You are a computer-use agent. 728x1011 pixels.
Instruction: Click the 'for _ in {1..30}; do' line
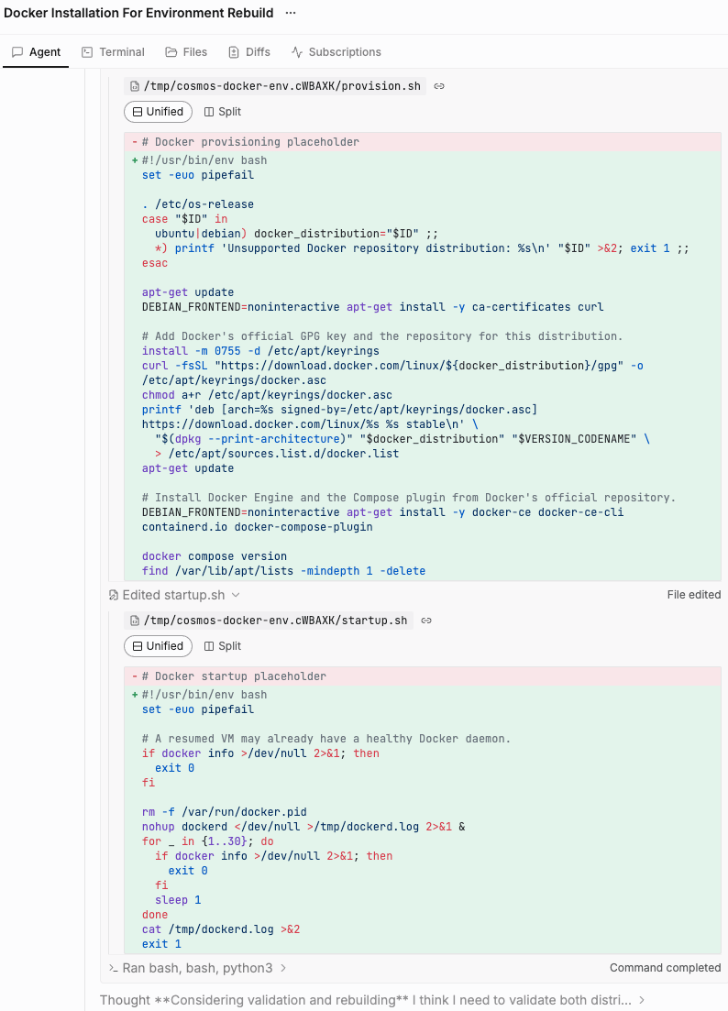point(207,841)
